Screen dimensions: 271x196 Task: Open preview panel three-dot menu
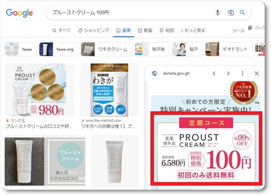243,73
